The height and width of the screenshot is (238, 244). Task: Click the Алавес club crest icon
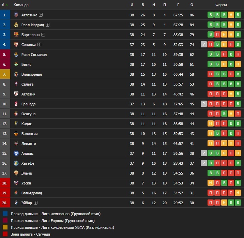tap(16, 153)
